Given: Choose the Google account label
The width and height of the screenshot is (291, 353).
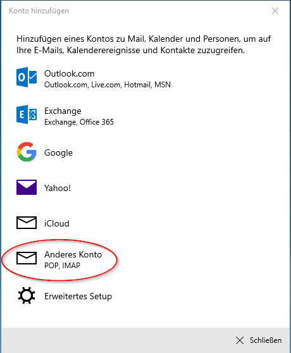Looking at the screenshot, I should tap(58, 152).
